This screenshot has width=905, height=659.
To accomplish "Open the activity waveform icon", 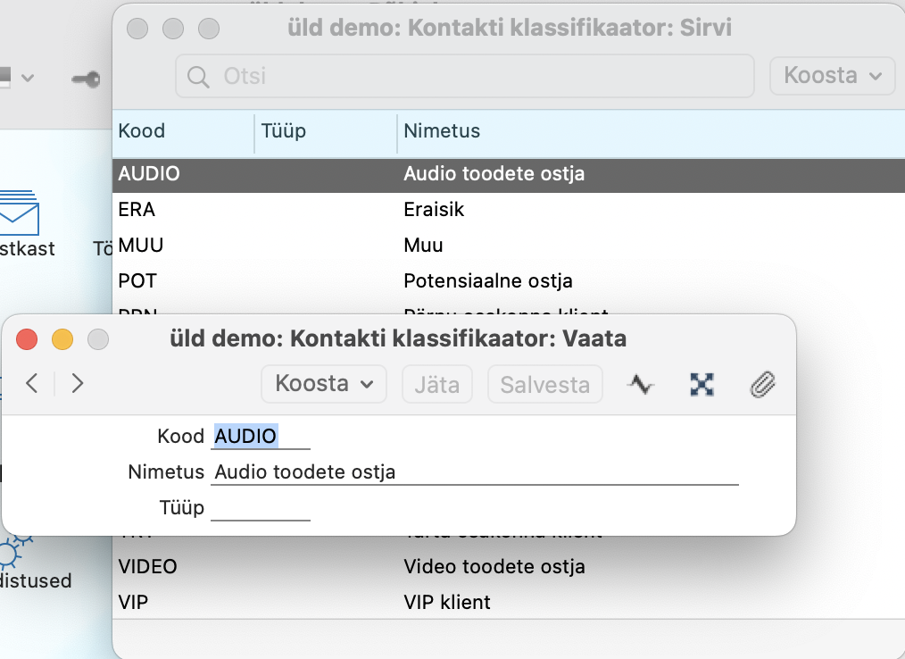I will (642, 384).
